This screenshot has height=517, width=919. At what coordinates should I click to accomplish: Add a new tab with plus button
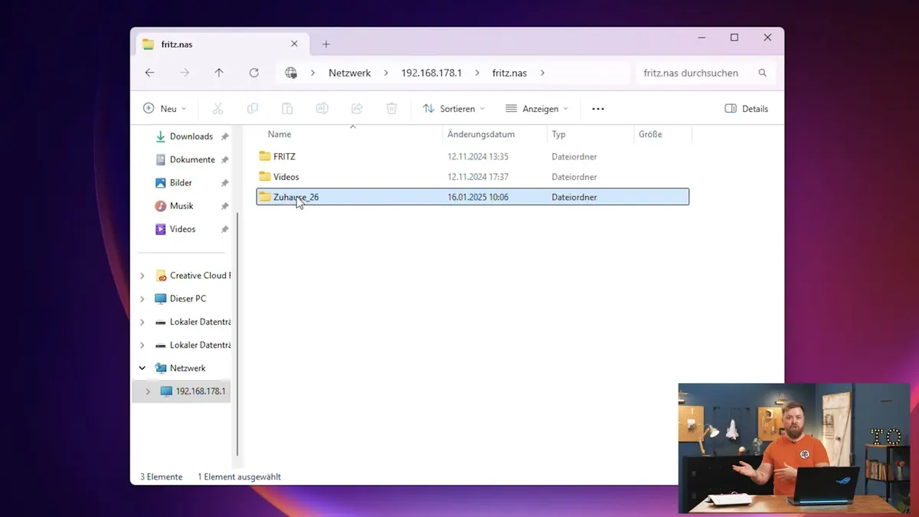[326, 44]
